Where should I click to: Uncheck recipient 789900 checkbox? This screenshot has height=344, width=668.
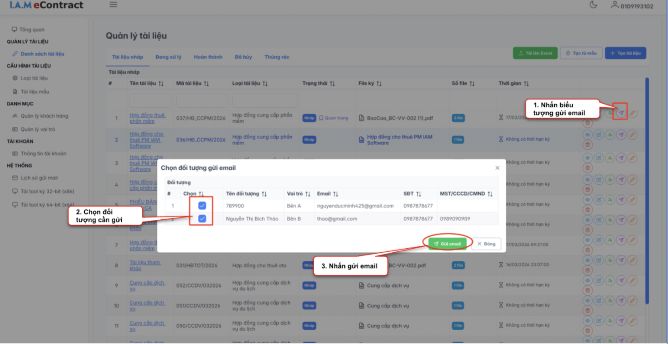[202, 206]
